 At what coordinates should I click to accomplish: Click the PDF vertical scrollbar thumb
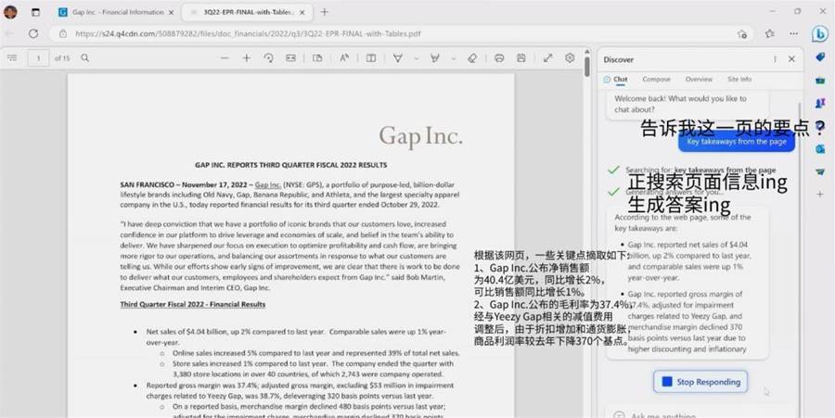[587, 67]
